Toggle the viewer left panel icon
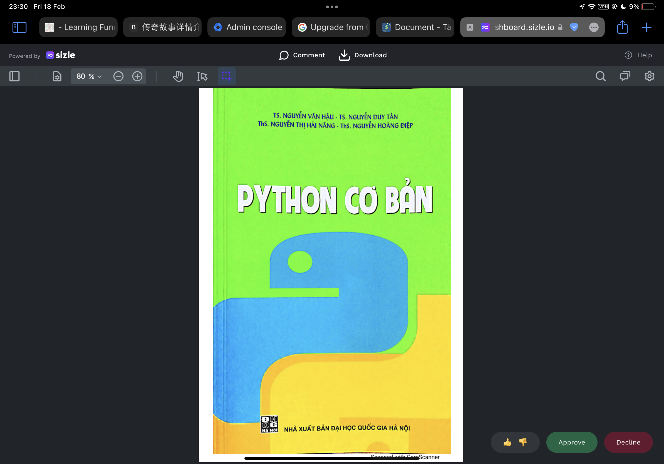This screenshot has width=664, height=464. pyautogui.click(x=14, y=76)
